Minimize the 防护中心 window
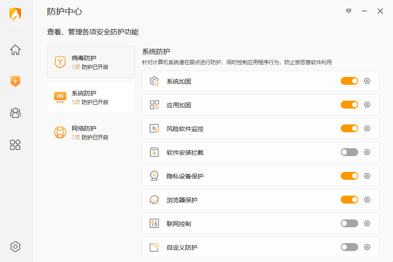This screenshot has height=262, width=393. point(364,11)
